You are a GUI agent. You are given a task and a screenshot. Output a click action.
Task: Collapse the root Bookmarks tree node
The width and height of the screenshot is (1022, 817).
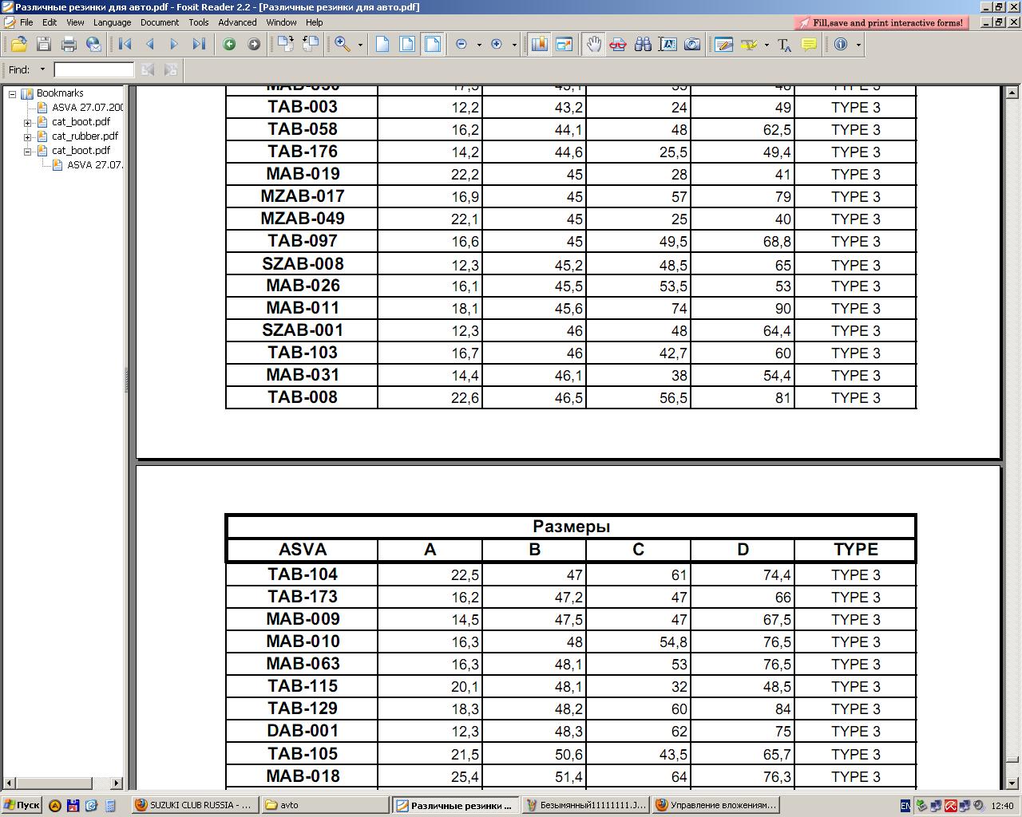pyautogui.click(x=13, y=93)
